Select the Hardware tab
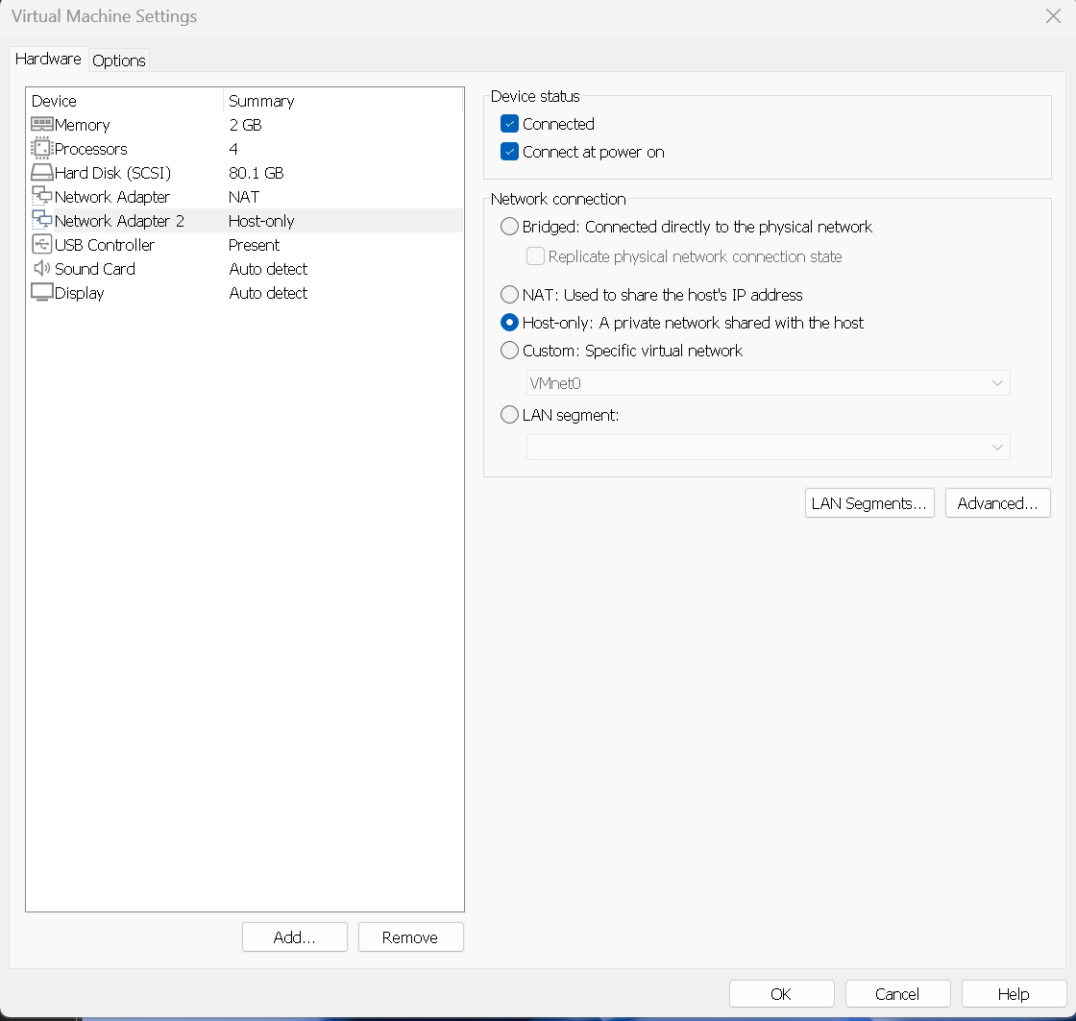1076x1021 pixels. 47,59
